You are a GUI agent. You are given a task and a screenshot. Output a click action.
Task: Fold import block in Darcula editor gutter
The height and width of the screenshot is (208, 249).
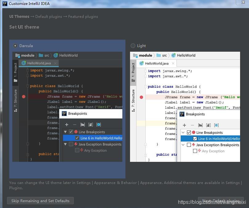click(28, 70)
